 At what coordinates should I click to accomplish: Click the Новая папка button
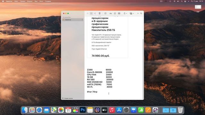[x=68, y=98]
